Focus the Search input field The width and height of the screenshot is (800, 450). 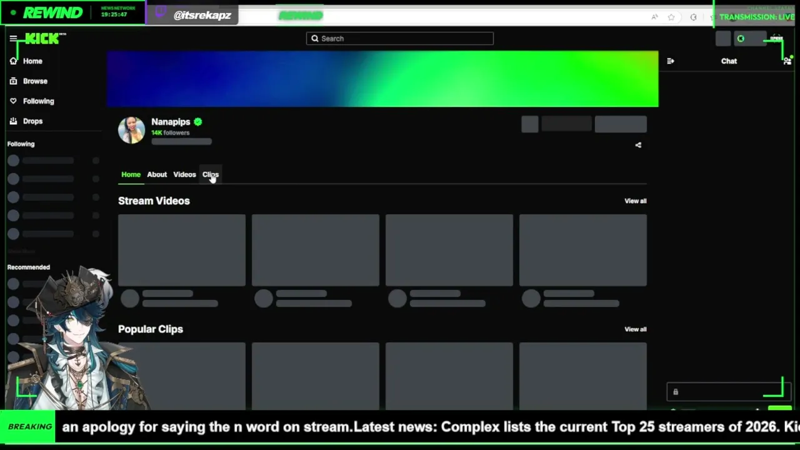click(400, 39)
